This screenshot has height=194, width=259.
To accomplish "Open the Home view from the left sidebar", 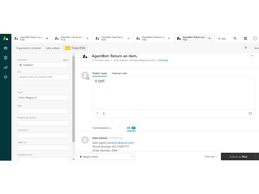I will [x=5, y=48].
